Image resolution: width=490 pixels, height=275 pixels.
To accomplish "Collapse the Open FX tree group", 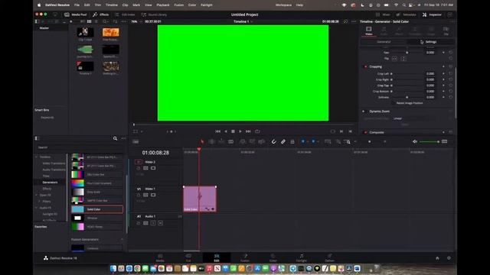I will (x=36, y=196).
